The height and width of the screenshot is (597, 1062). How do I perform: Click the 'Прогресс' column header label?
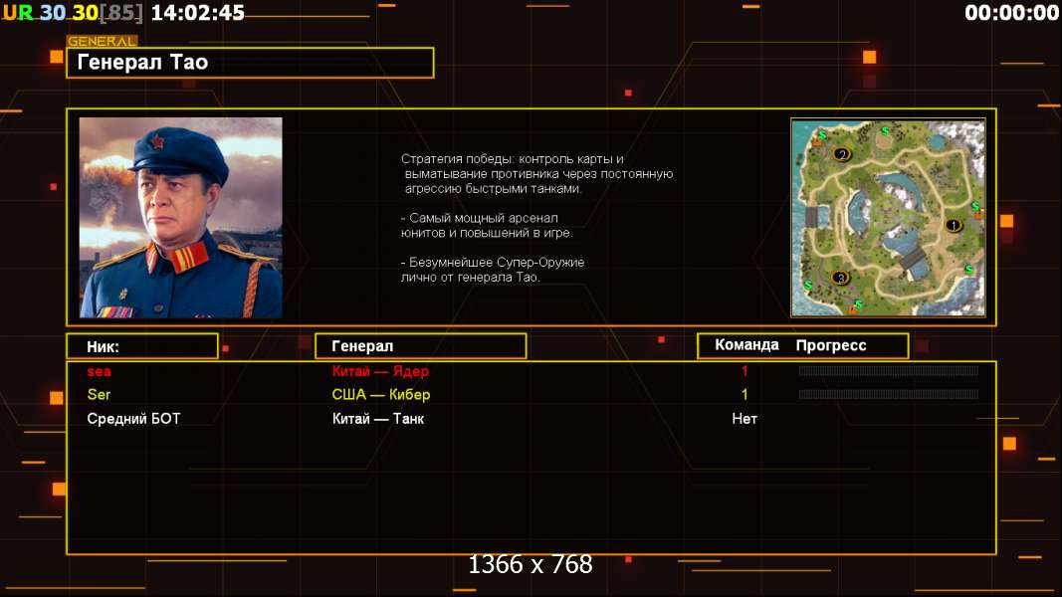831,345
